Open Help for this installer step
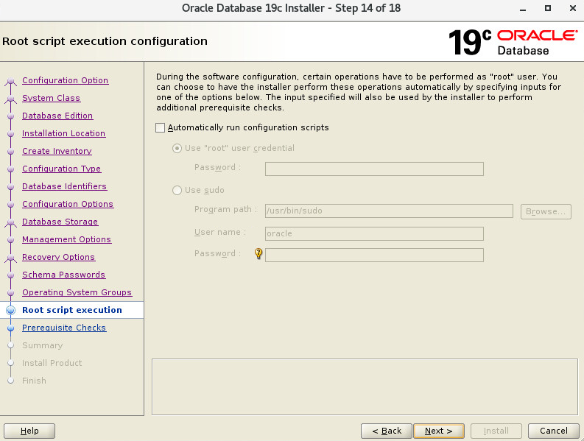The width and height of the screenshot is (584, 441). click(x=29, y=431)
